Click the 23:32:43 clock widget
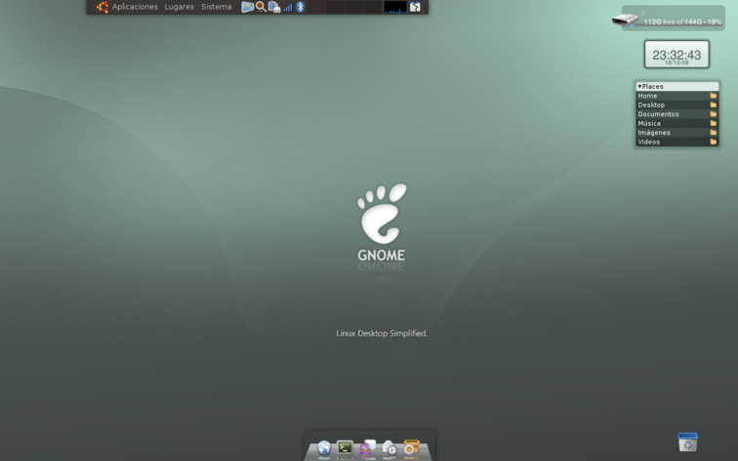 tap(676, 55)
